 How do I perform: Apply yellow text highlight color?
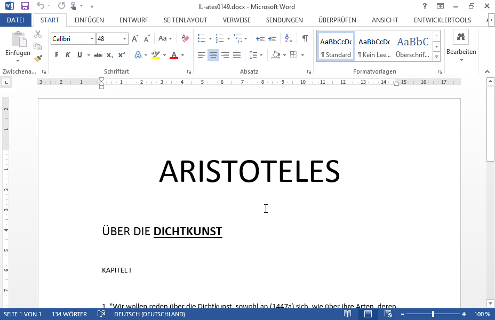pos(156,55)
